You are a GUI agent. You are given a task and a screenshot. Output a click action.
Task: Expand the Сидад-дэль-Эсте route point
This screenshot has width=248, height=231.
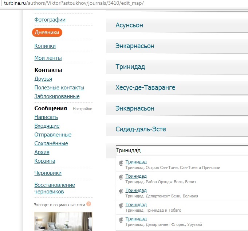tap(177, 129)
